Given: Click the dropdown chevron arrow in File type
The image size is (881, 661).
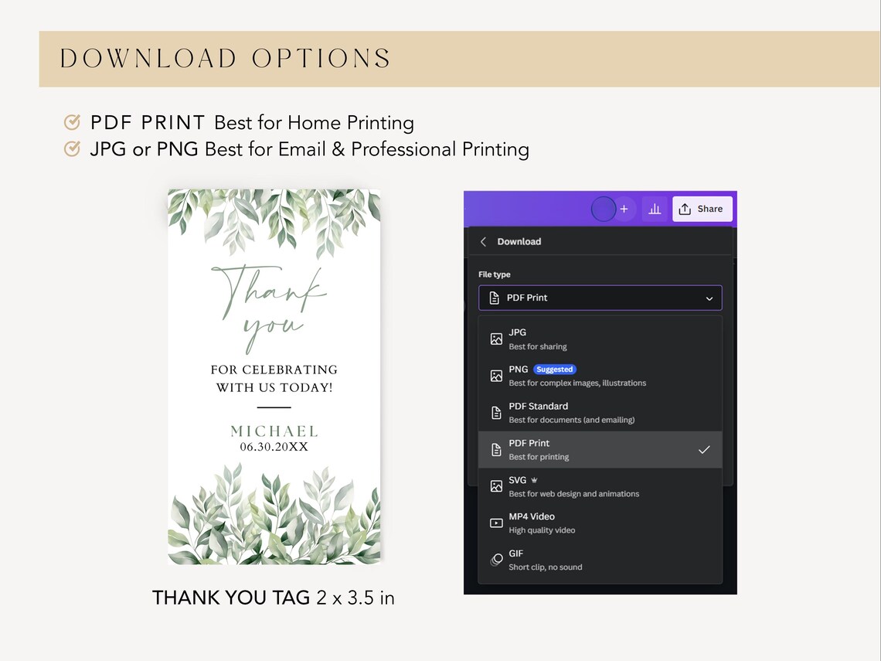Looking at the screenshot, I should [709, 298].
